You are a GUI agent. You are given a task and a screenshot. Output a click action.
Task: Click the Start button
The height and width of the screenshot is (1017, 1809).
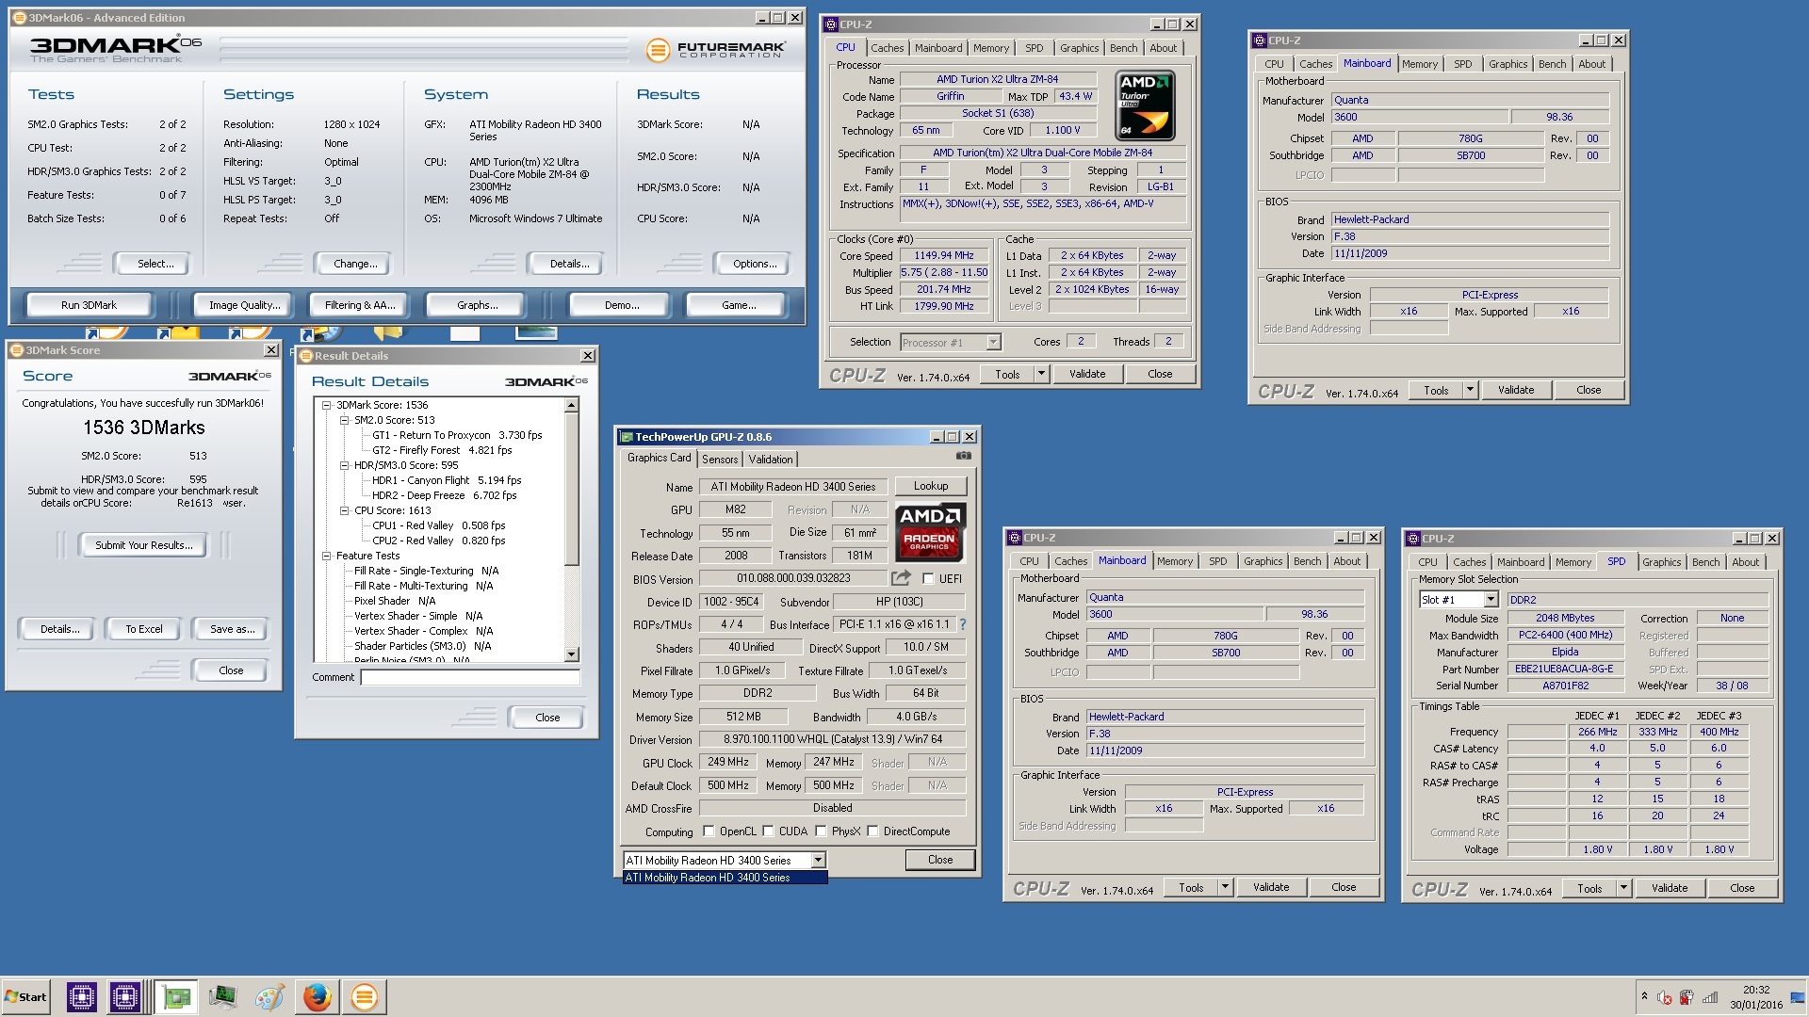pos(25,996)
